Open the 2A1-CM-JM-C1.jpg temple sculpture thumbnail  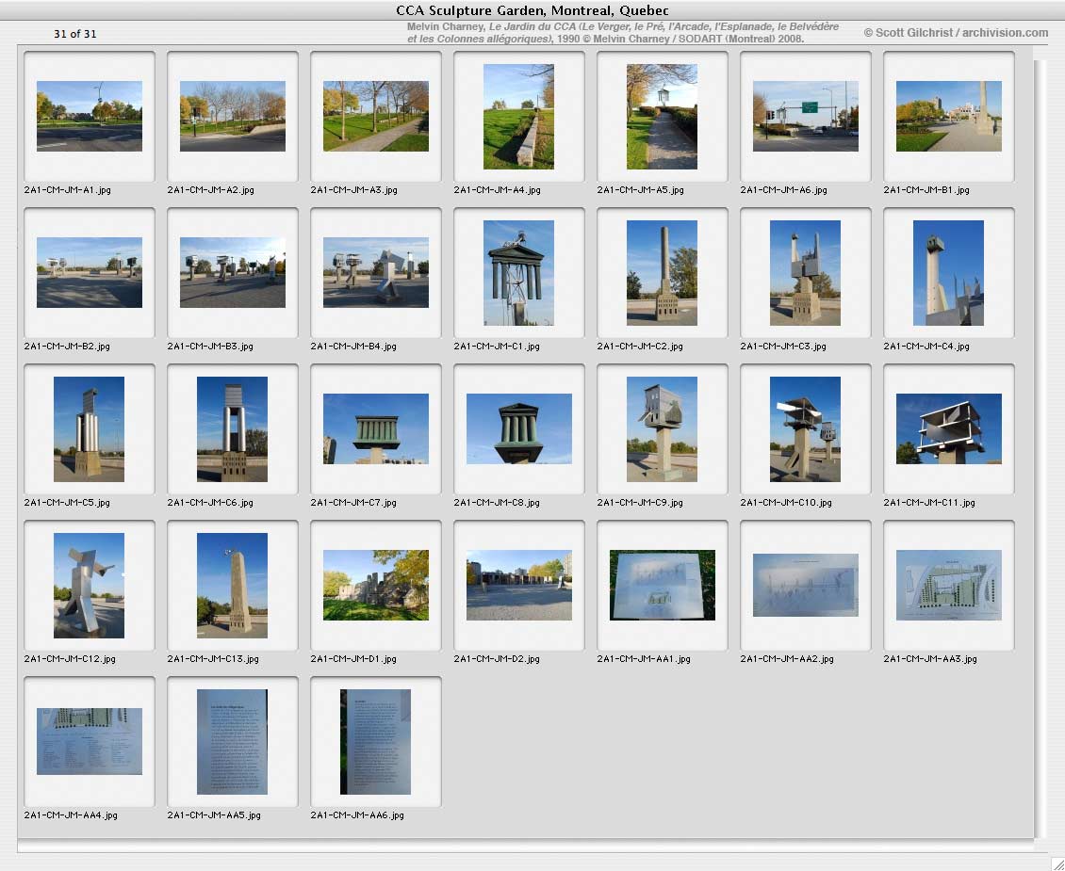tap(518, 273)
